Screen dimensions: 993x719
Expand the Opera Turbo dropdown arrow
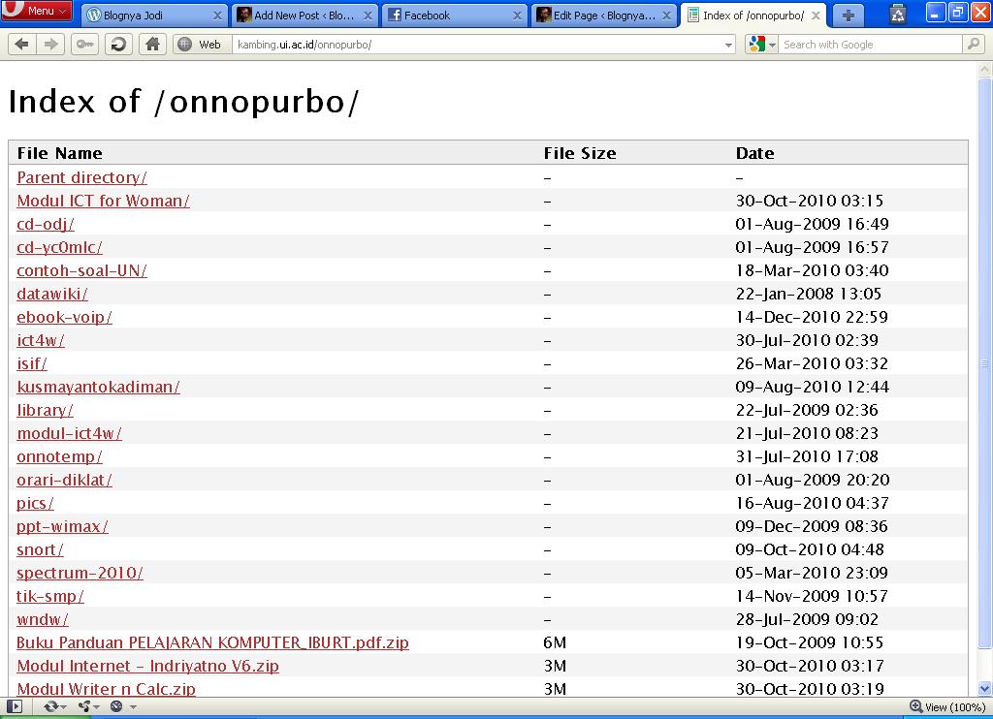(x=133, y=707)
